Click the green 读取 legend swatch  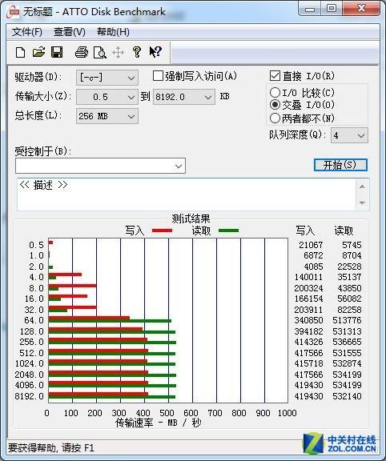click(x=228, y=230)
